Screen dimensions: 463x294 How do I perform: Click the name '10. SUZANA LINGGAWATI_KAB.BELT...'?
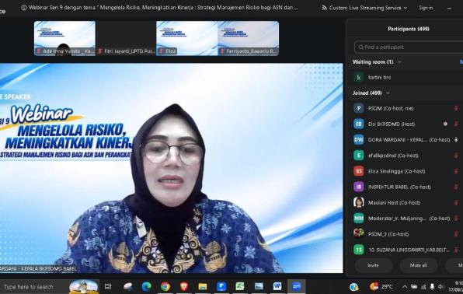[x=409, y=250]
